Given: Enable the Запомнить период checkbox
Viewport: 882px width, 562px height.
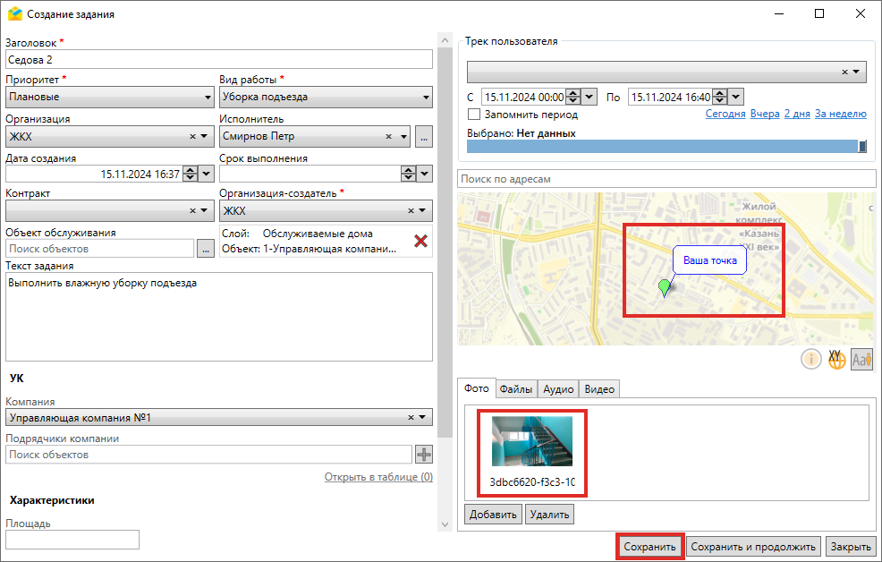Looking at the screenshot, I should pyautogui.click(x=474, y=115).
